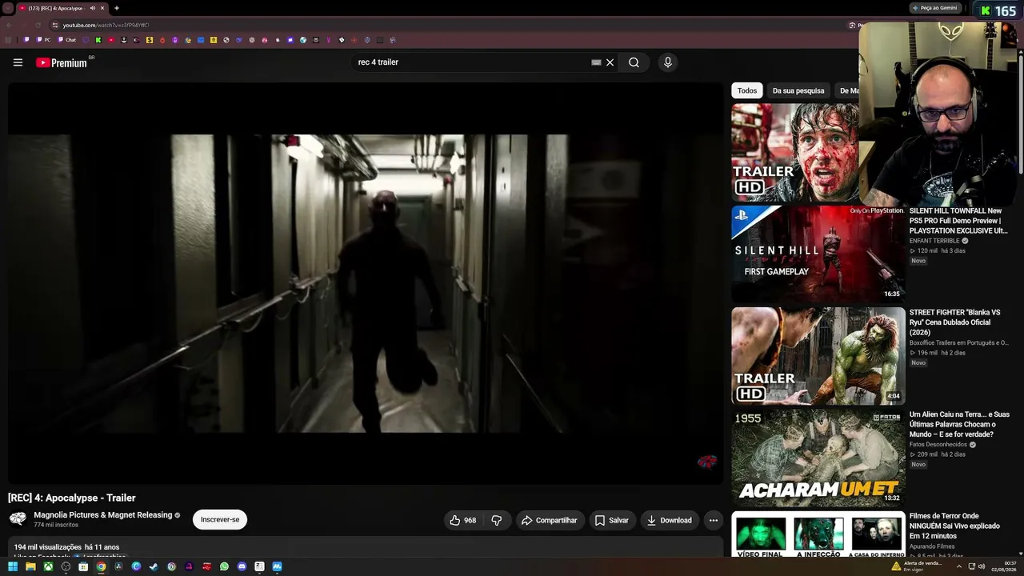This screenshot has height=576, width=1024.
Task: Open the Filmes de Terror video thumbnail
Action: point(818,534)
